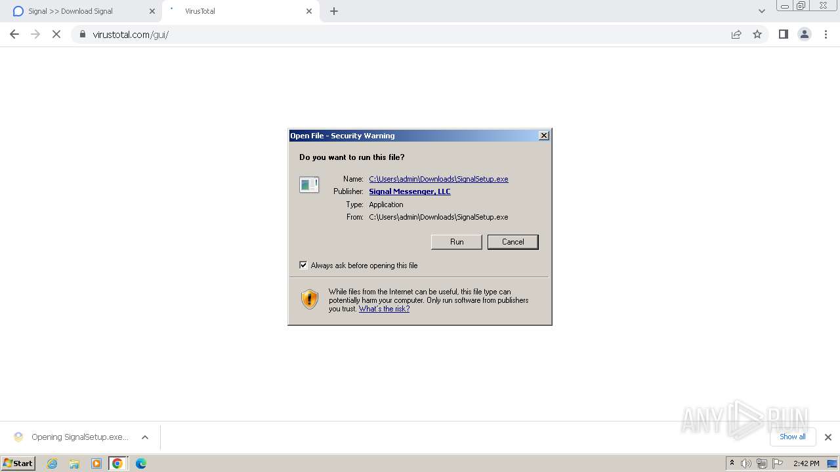Open Windows Media Player from taskbar
This screenshot has height=472, width=840.
tap(96, 463)
